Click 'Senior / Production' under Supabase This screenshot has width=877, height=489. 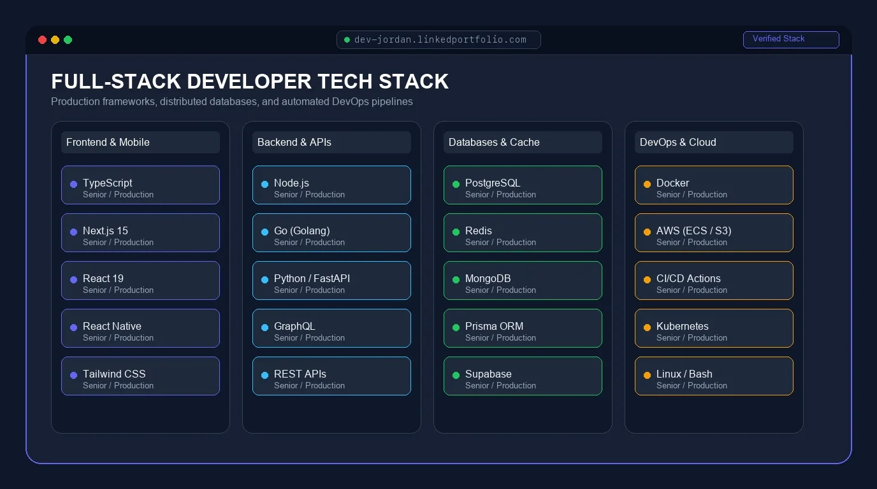point(500,386)
